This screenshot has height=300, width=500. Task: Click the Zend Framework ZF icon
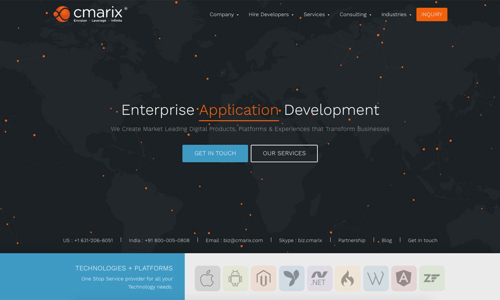(431, 278)
